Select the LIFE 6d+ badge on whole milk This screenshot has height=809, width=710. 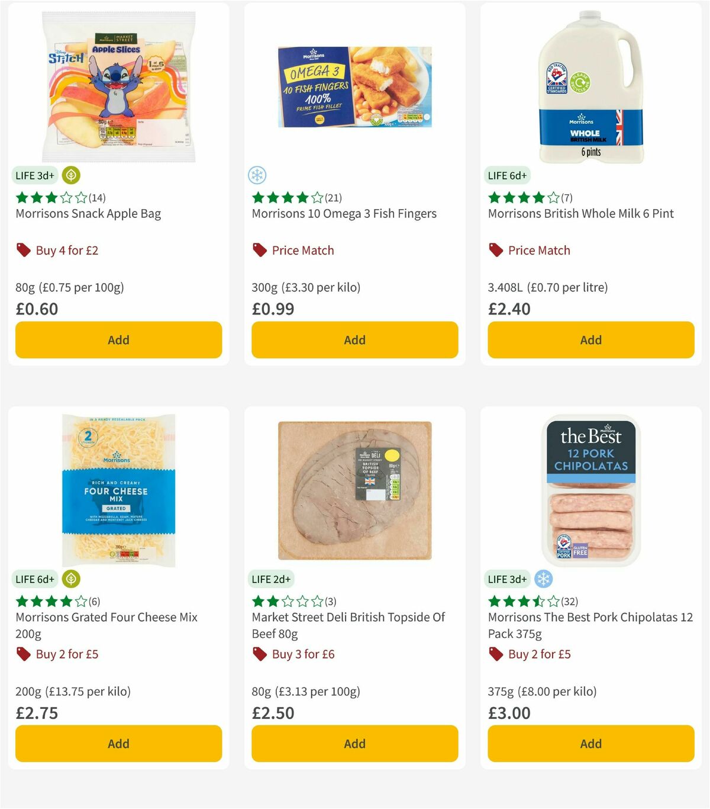click(507, 175)
